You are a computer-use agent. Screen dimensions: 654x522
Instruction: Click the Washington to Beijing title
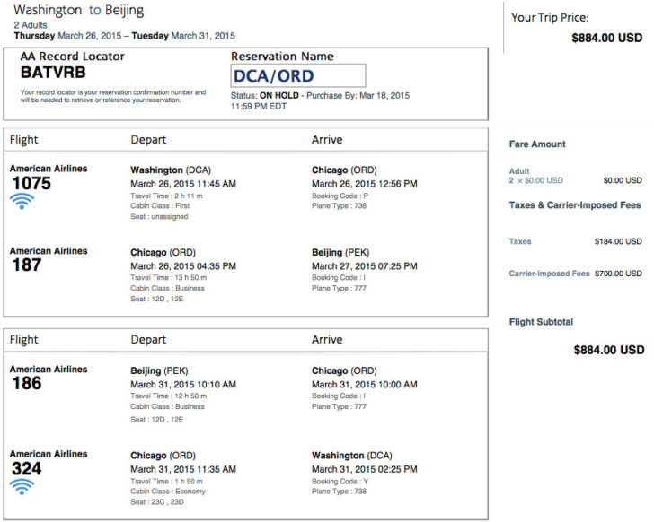78,10
